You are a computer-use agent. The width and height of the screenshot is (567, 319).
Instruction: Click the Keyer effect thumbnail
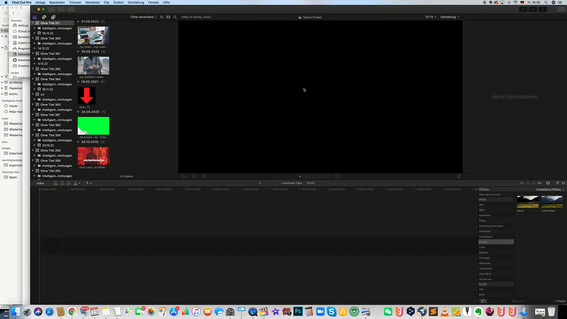click(528, 202)
